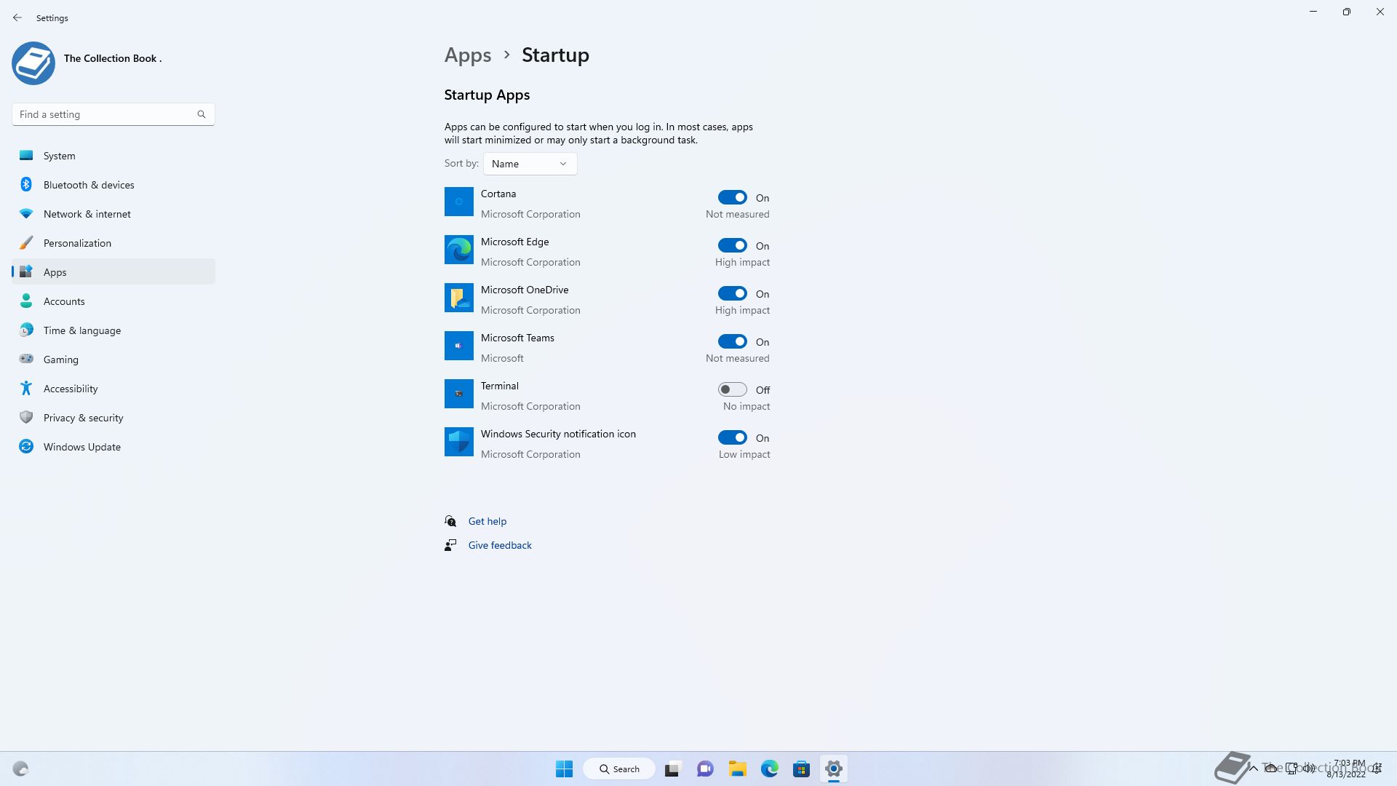
Task: Open File Explorer from the taskbar
Action: point(738,769)
